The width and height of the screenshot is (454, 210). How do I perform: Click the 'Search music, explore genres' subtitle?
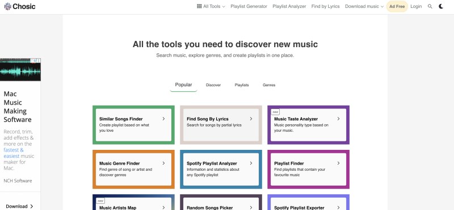pyautogui.click(x=225, y=55)
